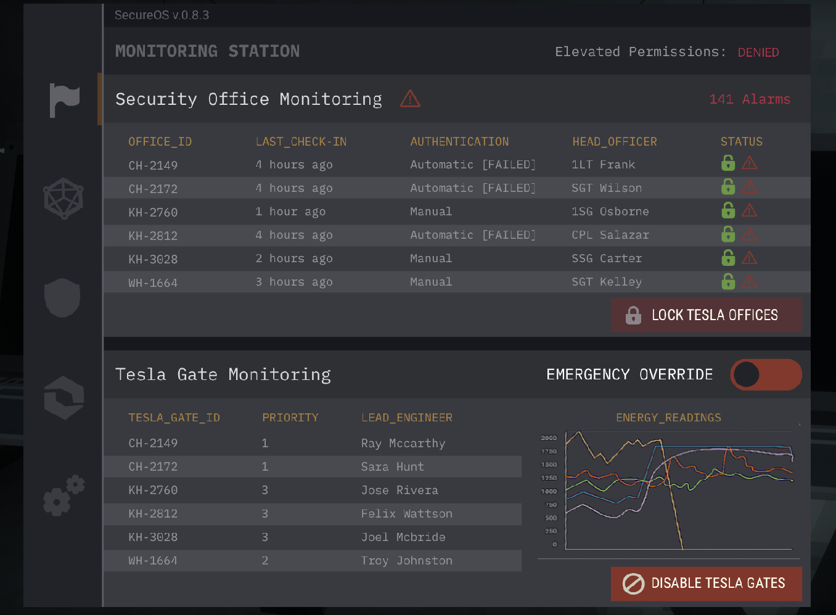Click green unlock icon for KH-3028 office
836x615 pixels.
point(728,257)
